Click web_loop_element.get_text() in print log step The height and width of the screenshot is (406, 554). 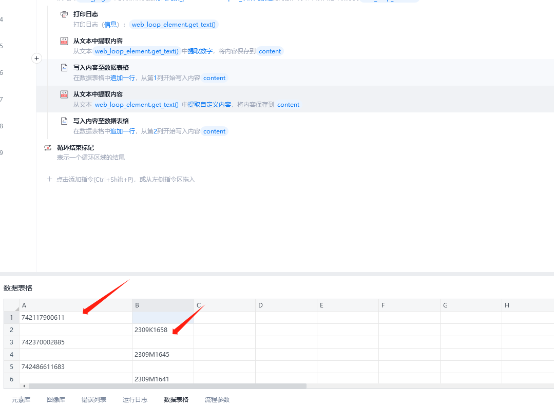[x=174, y=25]
